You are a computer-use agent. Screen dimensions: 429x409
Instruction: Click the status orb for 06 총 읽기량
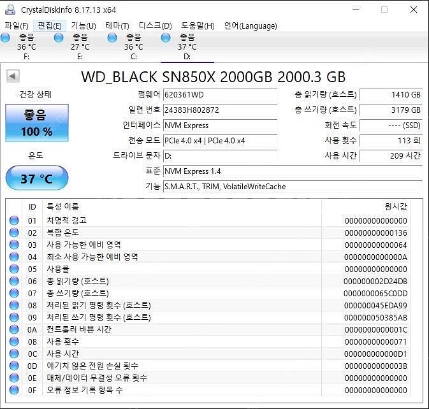[14, 281]
